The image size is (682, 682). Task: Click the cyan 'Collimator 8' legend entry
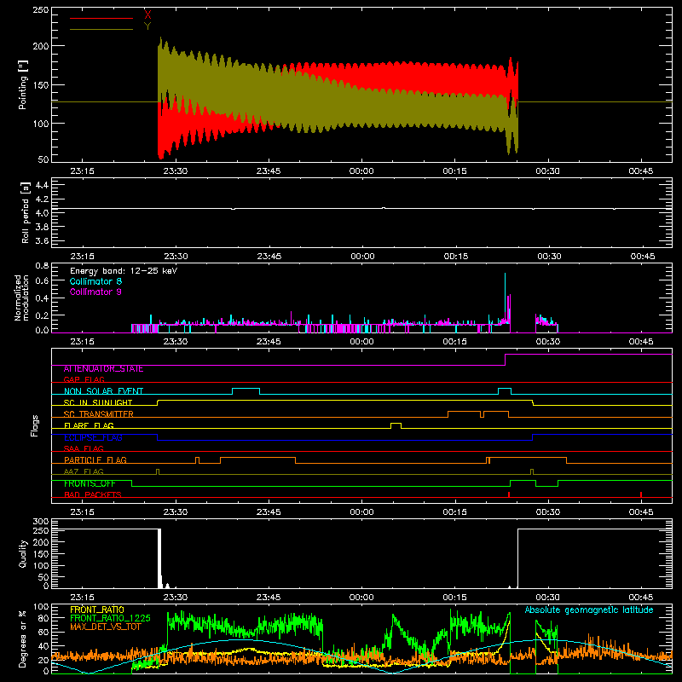95,281
